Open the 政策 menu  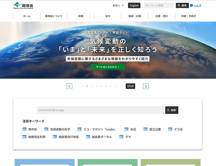point(81,16)
